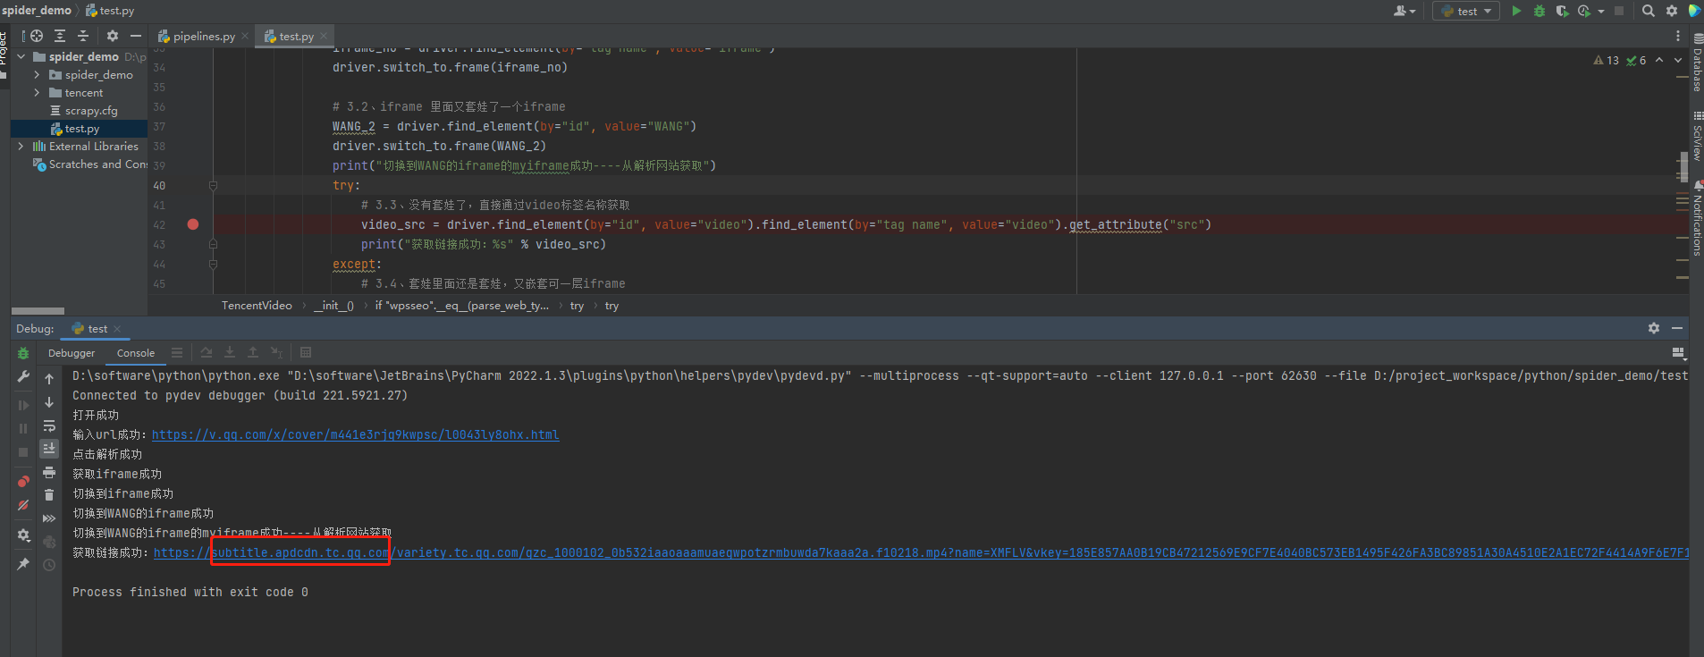This screenshot has width=1704, height=657.
Task: Click the stop icon in the top toolbar
Action: (x=1619, y=11)
